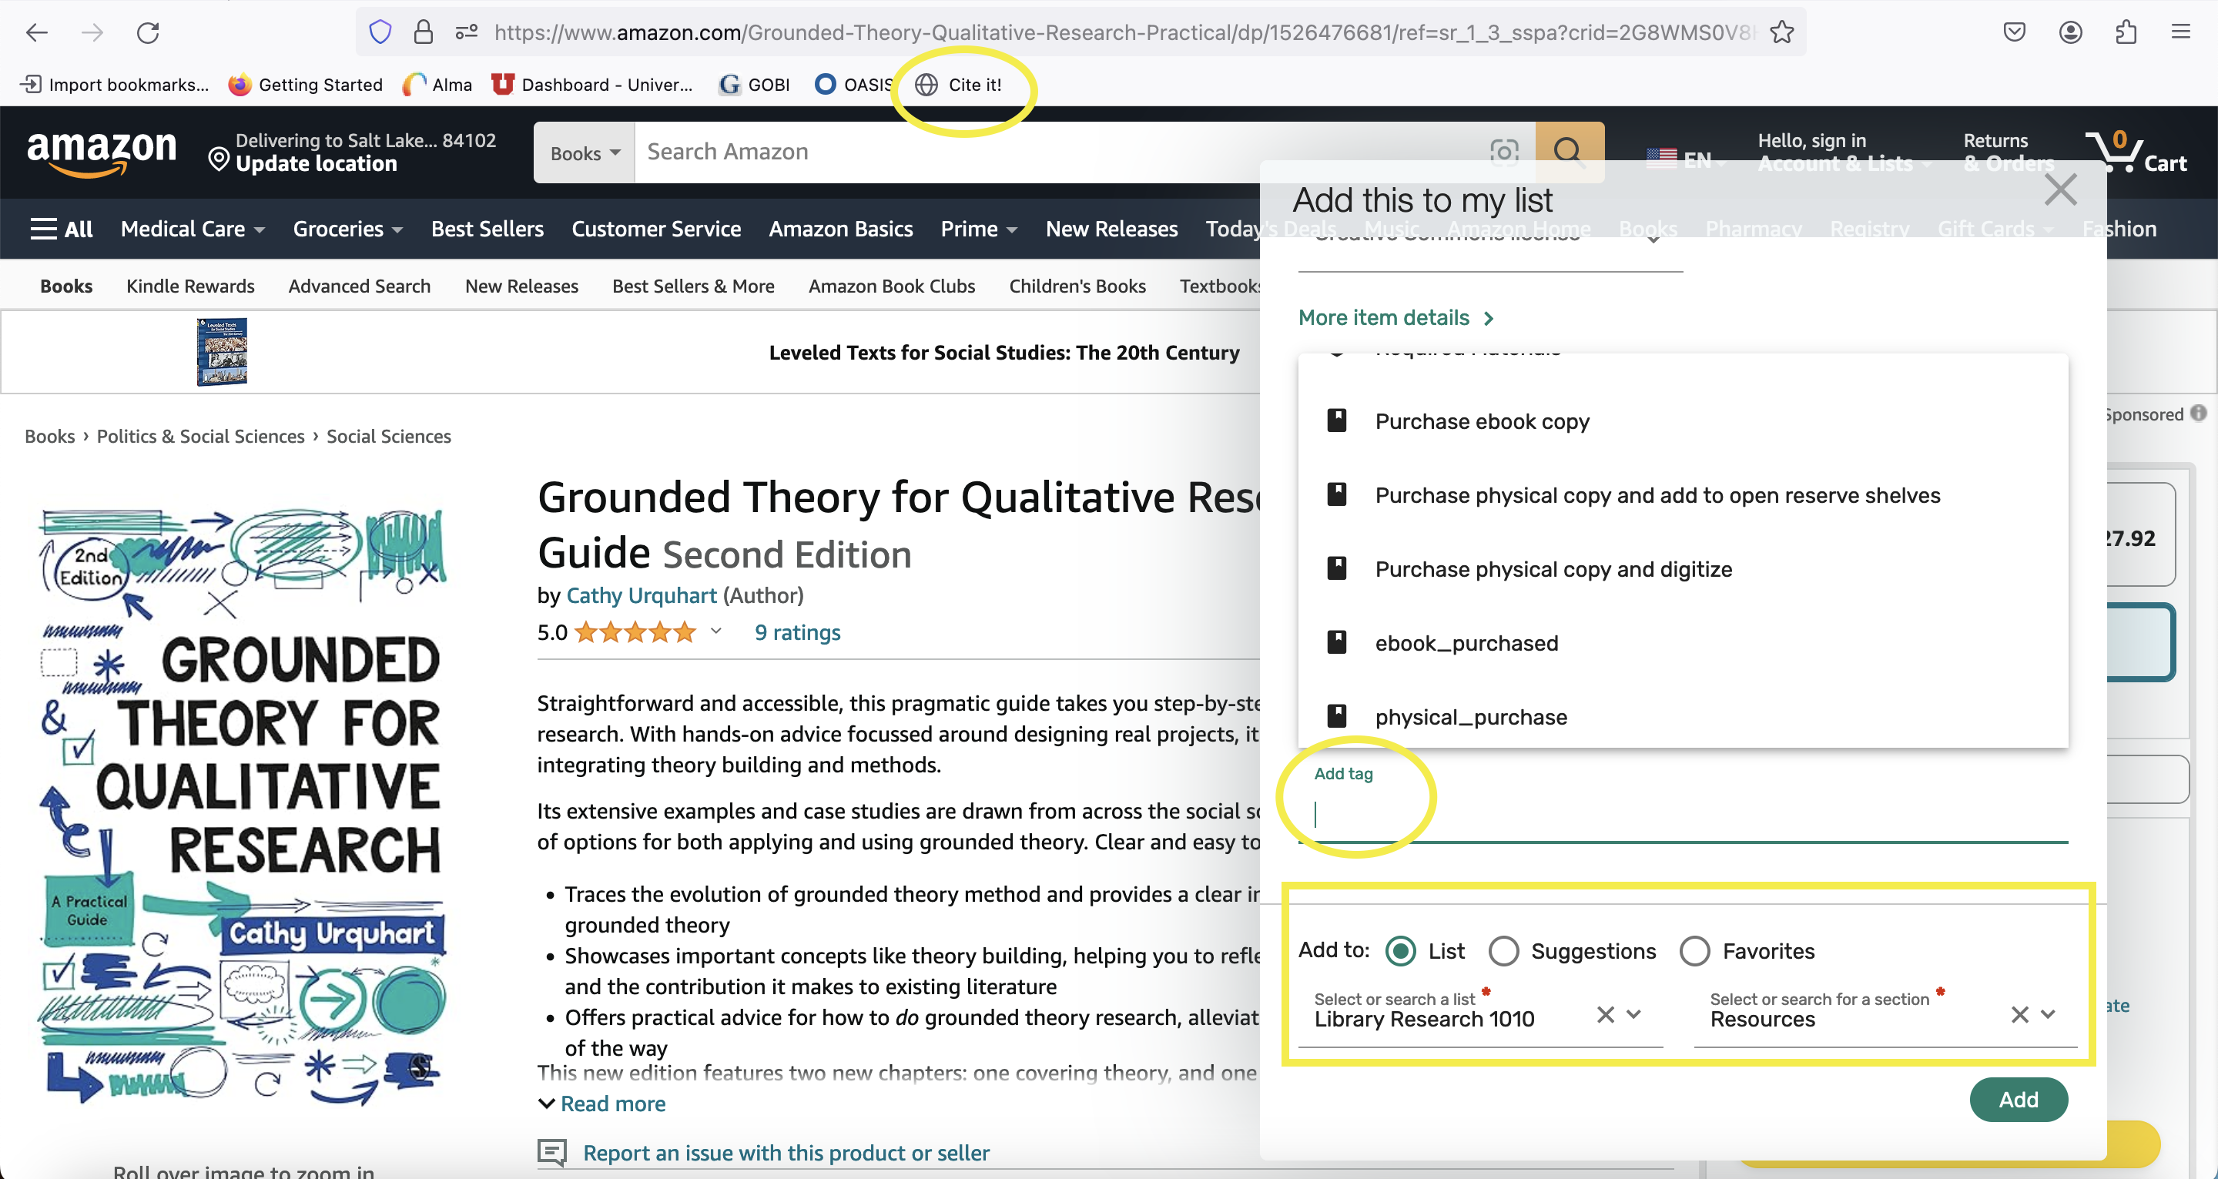
Task: Reload the page with refresh icon
Action: tap(148, 32)
